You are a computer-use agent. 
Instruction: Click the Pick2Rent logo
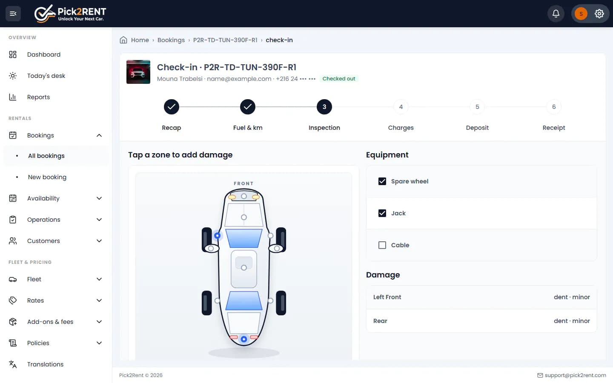coord(70,14)
